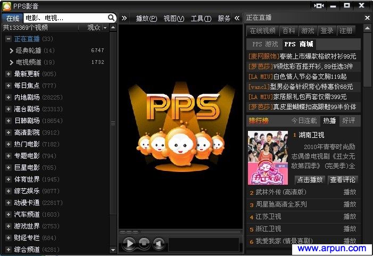Viewport: 373px width, 256px height.
Task: Click the 注册 button
Action: click(x=346, y=31)
